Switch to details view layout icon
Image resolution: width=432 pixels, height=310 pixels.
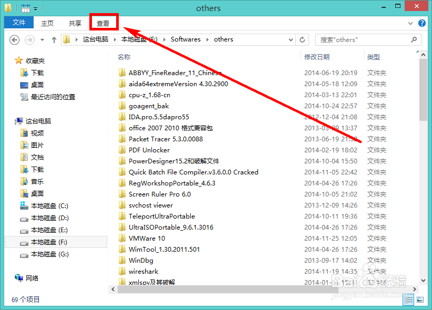click(408, 299)
